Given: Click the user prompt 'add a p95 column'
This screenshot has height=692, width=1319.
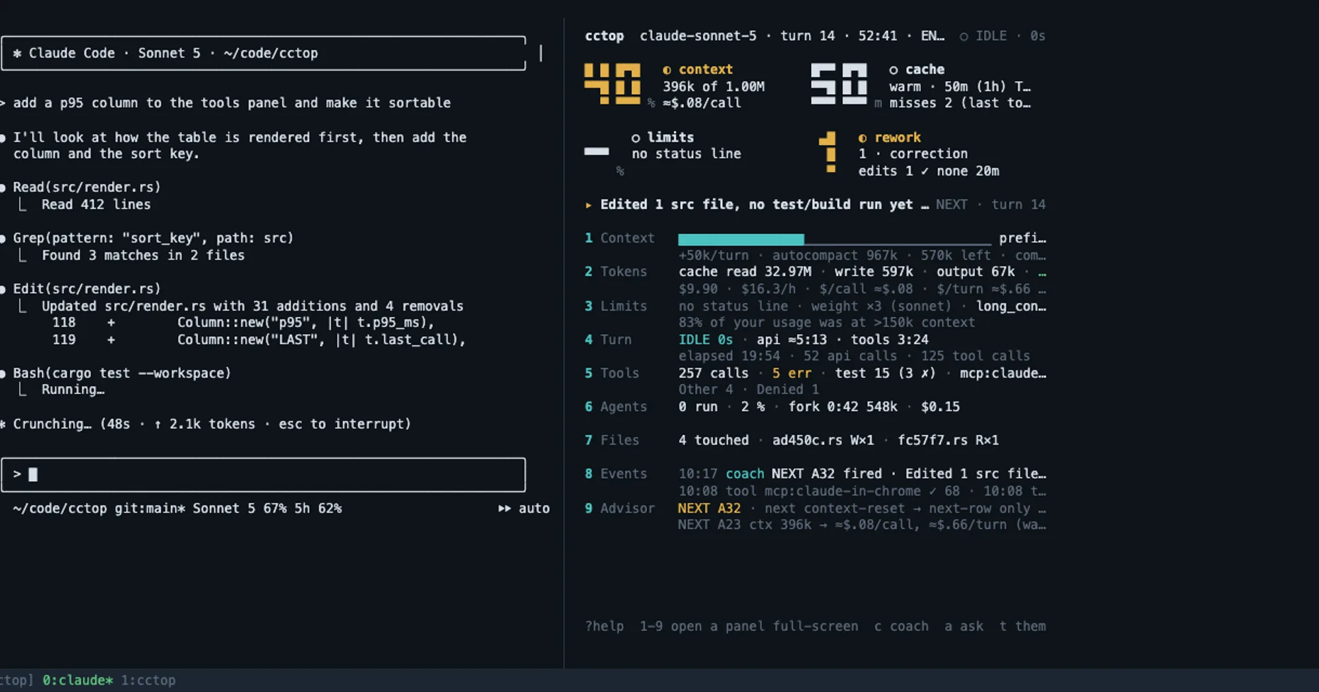Looking at the screenshot, I should click(232, 103).
